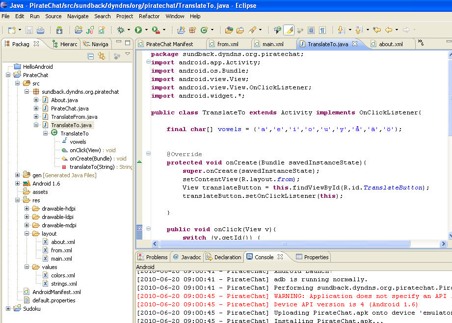
Task: Expand the drawable-hdpi folder
Action: coord(27,209)
